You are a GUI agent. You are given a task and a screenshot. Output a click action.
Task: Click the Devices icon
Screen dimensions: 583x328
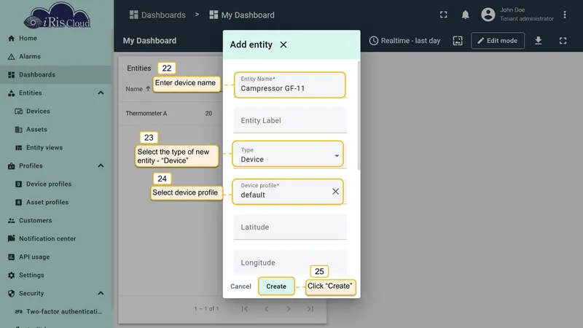(19, 112)
